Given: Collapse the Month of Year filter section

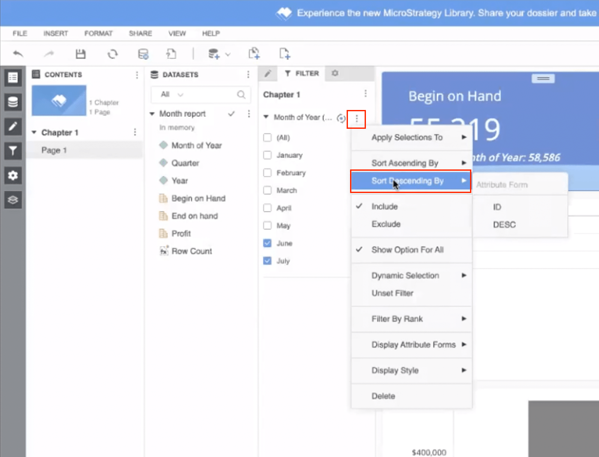Looking at the screenshot, I should click(266, 117).
